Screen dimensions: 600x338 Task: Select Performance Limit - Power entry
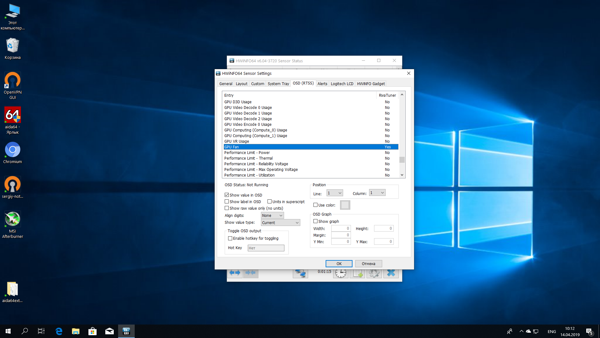[311, 153]
